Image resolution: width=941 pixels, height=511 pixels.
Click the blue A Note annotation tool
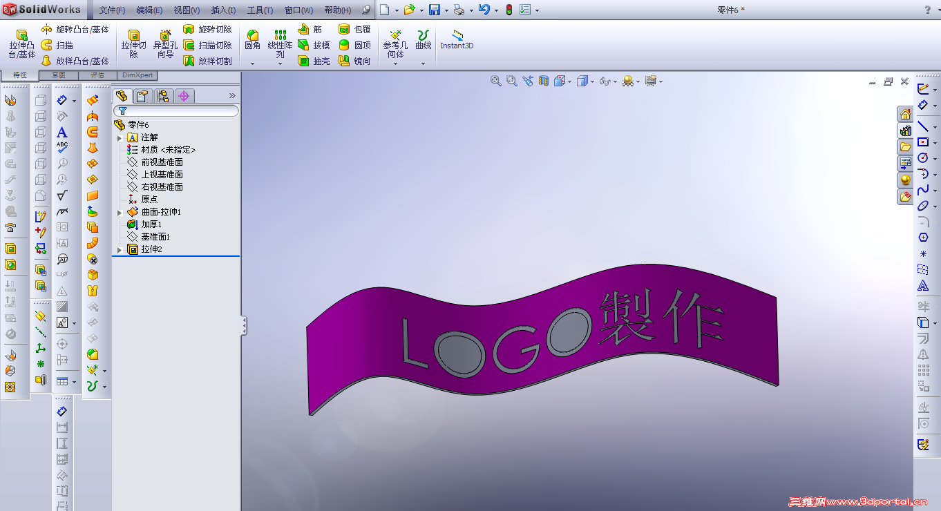click(x=62, y=133)
